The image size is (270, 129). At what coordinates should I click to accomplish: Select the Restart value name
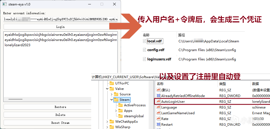167,125
